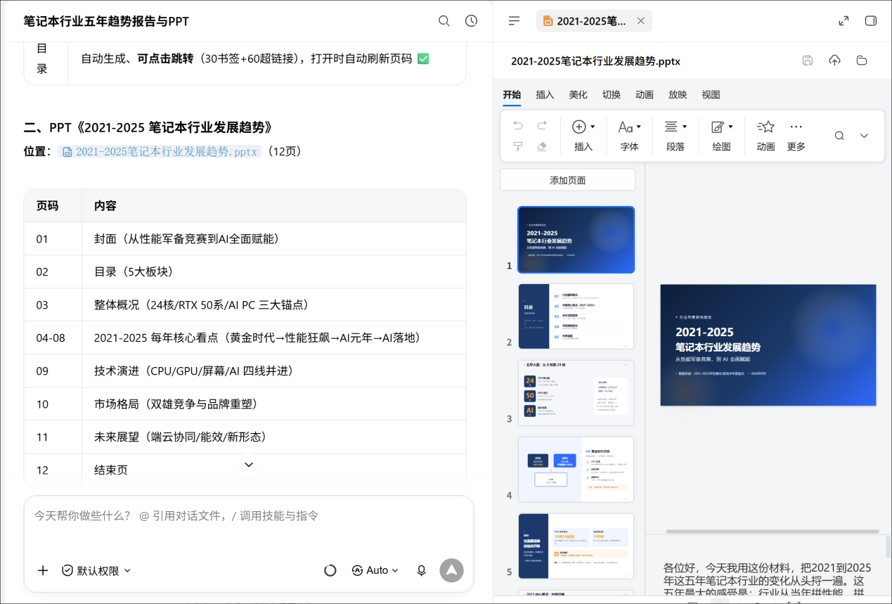Open the 2021-2025笔记本行业发展趋势.pptx file link

[x=160, y=151]
